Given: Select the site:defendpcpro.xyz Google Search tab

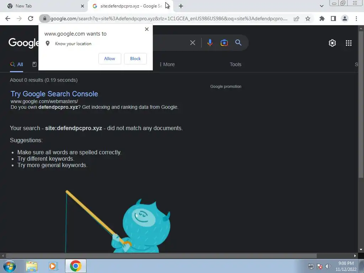Looking at the screenshot, I should tap(131, 6).
